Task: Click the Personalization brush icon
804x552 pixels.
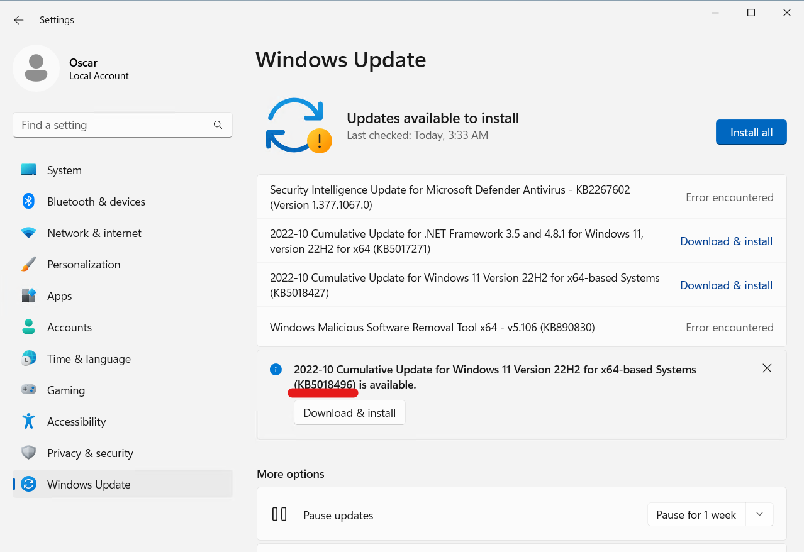Action: (x=29, y=264)
